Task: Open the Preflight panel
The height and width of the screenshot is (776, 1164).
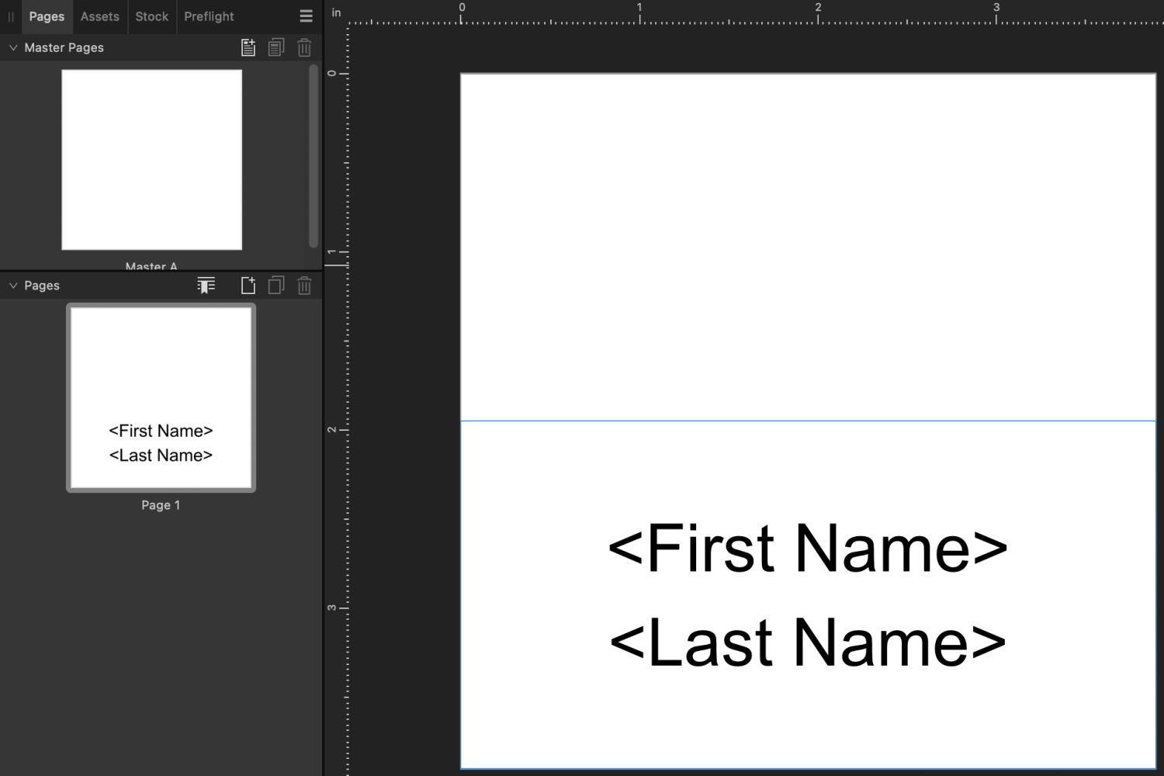Action: (208, 16)
